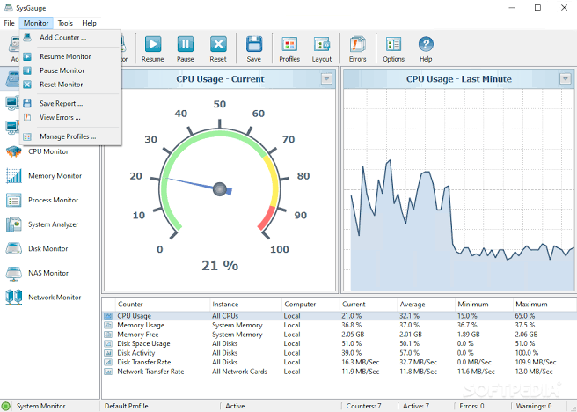This screenshot has width=577, height=412.
Task: Click the View Errors menu icon
Action: click(27, 117)
